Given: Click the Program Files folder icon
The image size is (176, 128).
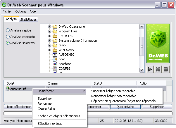Looking at the screenshot, I should point(55,31).
